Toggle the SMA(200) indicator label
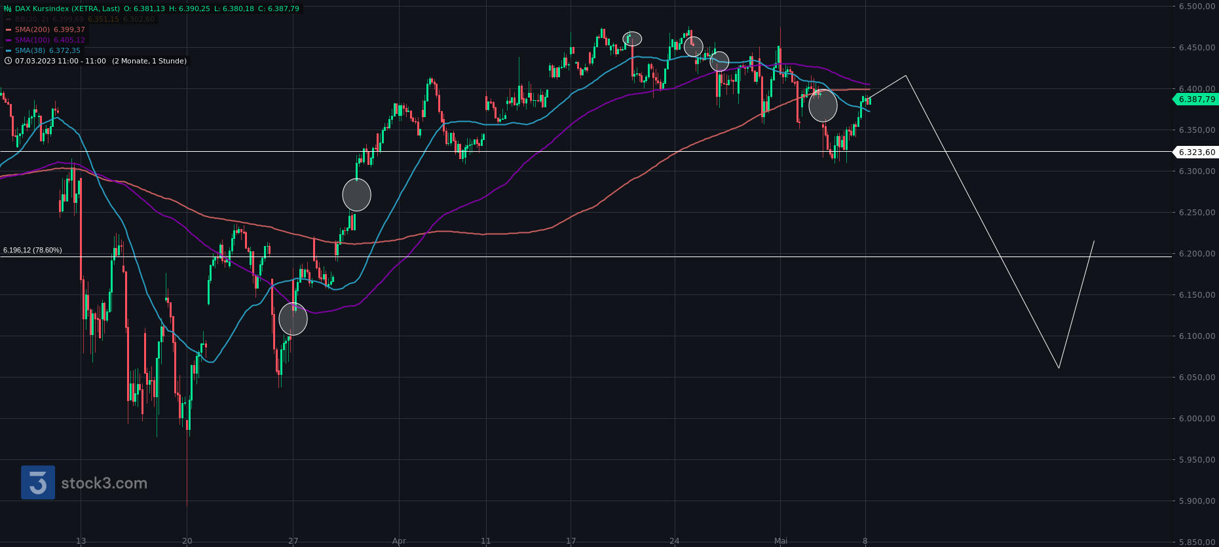This screenshot has height=547, width=1219. 32,29
